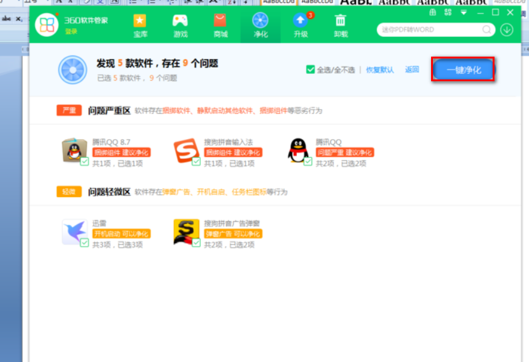Screen dimensions: 529x362
Task: Click the 问题严重区 heading
Action: (109, 111)
